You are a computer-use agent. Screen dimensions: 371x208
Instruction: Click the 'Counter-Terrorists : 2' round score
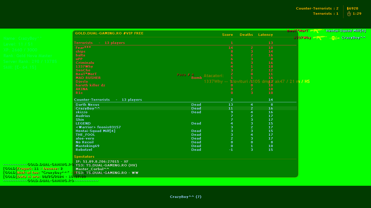point(317,8)
